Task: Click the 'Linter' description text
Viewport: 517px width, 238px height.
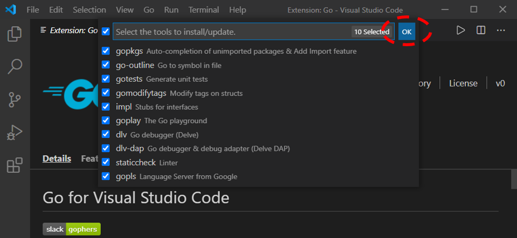Action: pyautogui.click(x=168, y=163)
